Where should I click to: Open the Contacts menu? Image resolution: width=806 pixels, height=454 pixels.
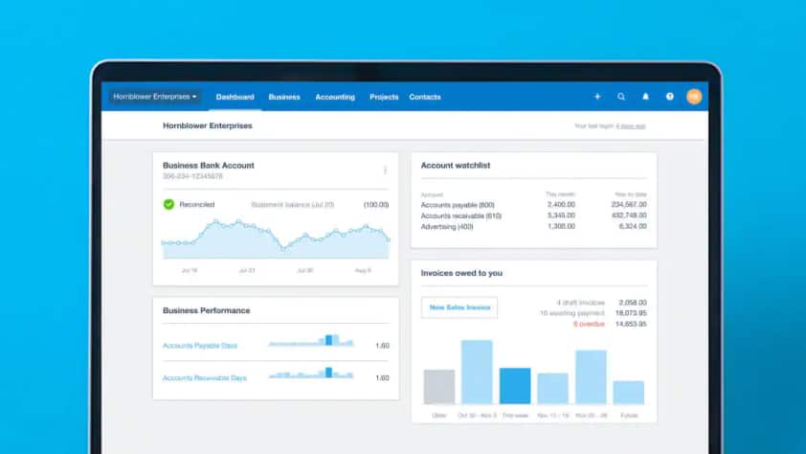(x=425, y=97)
